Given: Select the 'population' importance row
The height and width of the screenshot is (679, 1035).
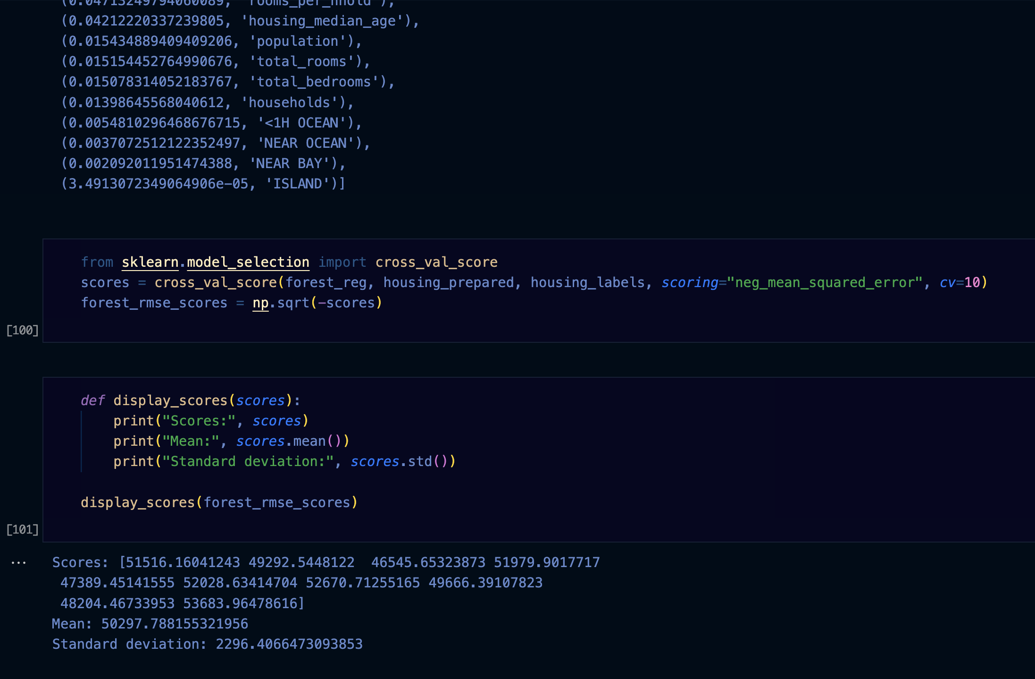Looking at the screenshot, I should [x=211, y=41].
